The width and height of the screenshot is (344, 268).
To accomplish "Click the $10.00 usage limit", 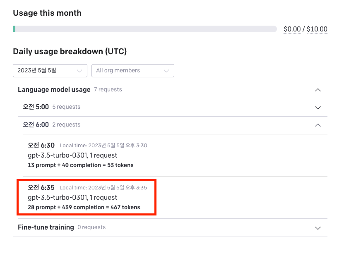I will pos(317,29).
